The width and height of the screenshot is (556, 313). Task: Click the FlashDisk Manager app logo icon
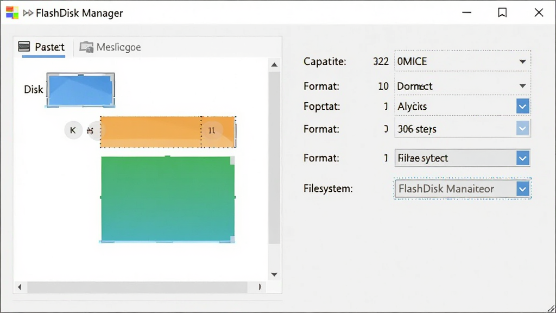(x=12, y=13)
